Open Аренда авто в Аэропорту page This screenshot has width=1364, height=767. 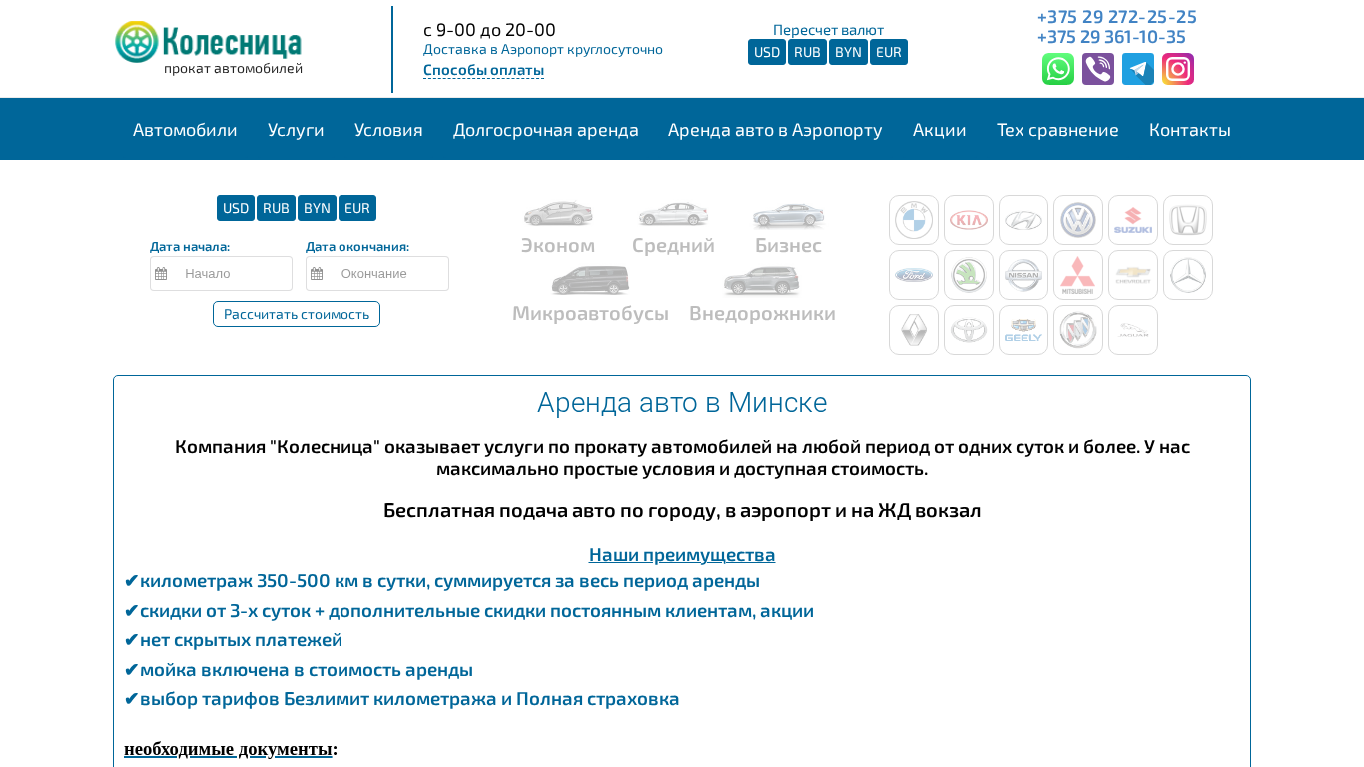tap(775, 130)
